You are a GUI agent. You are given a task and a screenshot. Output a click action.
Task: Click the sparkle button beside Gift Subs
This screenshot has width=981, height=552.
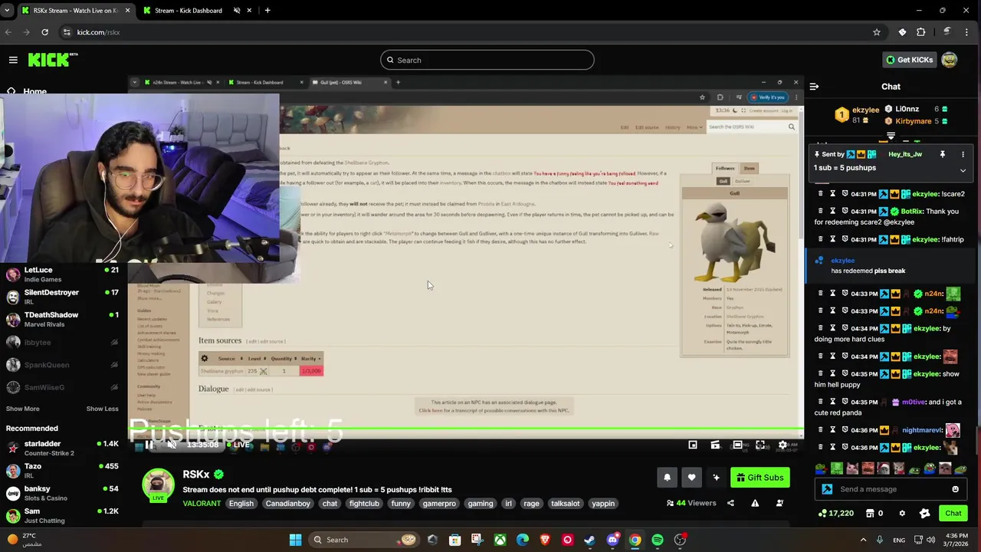pyautogui.click(x=716, y=478)
